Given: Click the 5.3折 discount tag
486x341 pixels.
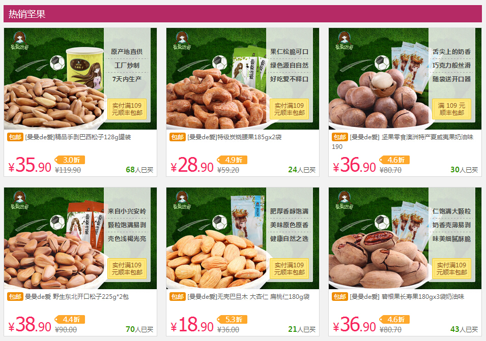Looking at the screenshot, I should (232, 320).
